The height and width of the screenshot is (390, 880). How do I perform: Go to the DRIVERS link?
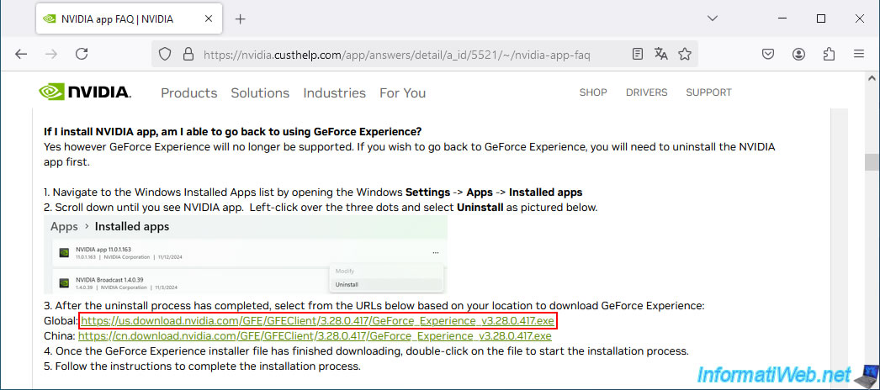pos(646,92)
